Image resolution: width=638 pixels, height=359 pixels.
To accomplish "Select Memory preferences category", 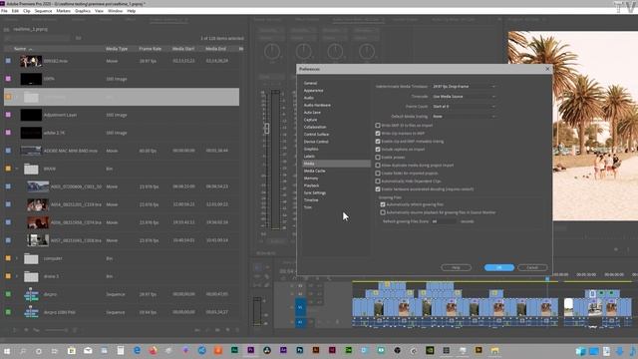I will (x=311, y=179).
